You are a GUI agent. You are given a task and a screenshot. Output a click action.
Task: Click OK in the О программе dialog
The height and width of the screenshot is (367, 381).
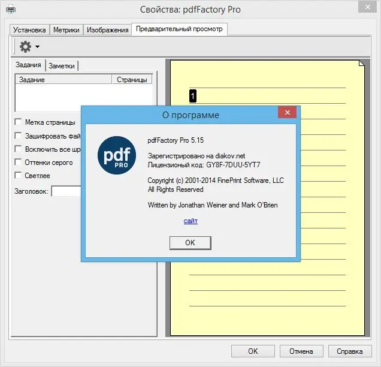(190, 243)
